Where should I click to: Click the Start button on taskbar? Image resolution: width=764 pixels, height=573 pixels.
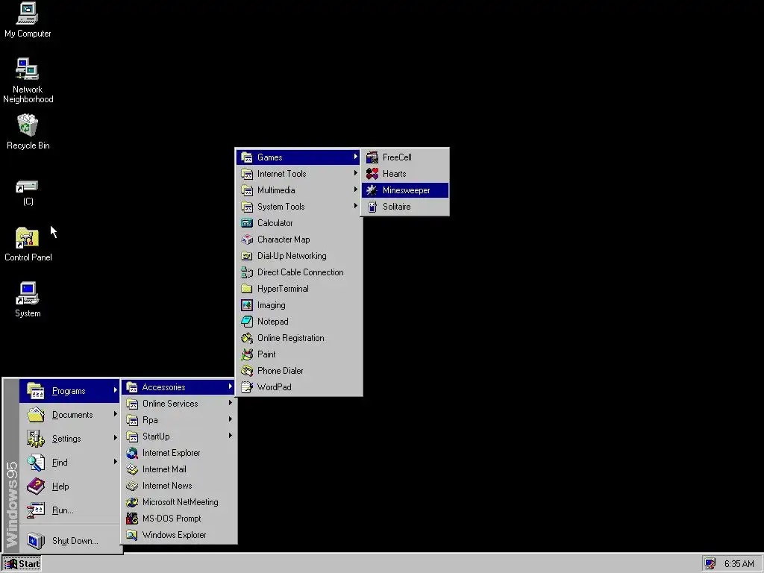point(22,564)
